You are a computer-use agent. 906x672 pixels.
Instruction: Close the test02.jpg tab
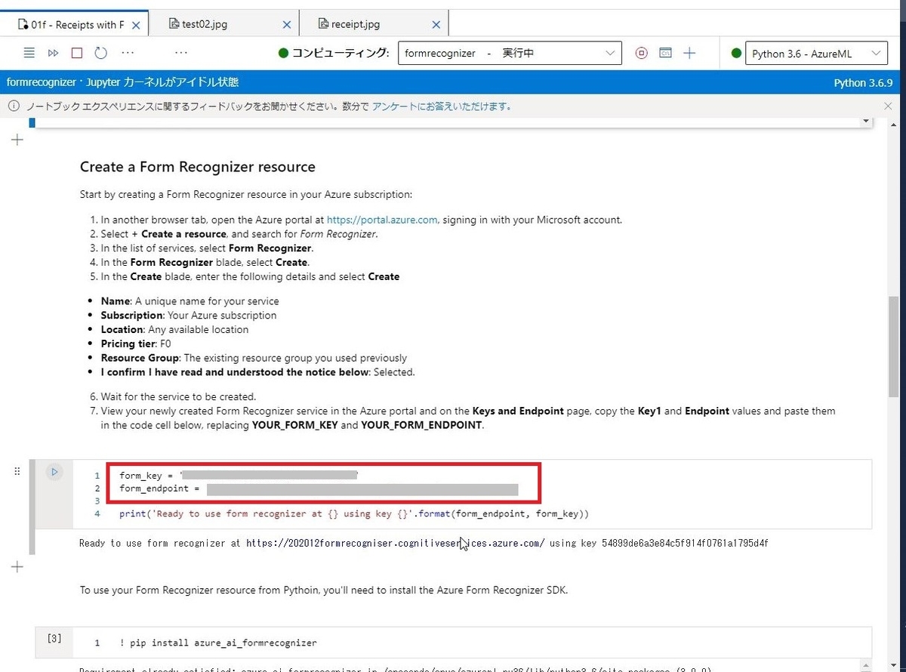[x=286, y=24]
